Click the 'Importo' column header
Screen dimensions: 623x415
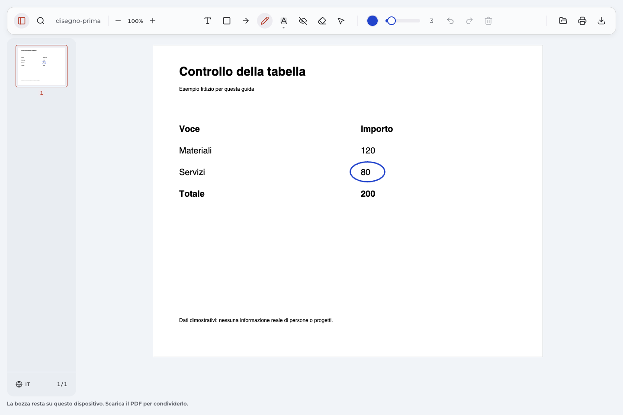tap(377, 129)
